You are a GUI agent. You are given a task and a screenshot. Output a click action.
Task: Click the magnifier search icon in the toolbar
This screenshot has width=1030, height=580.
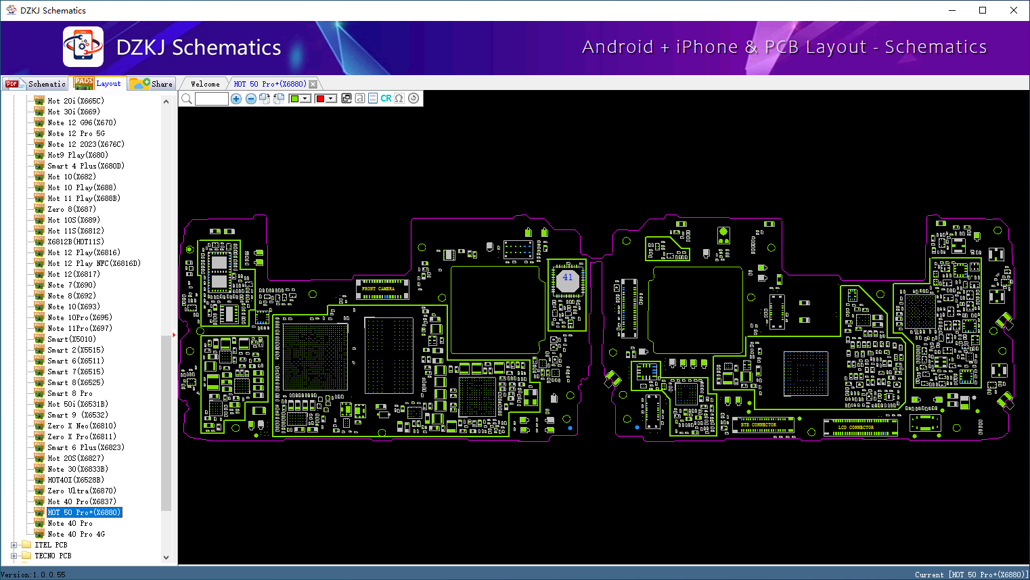coord(187,99)
